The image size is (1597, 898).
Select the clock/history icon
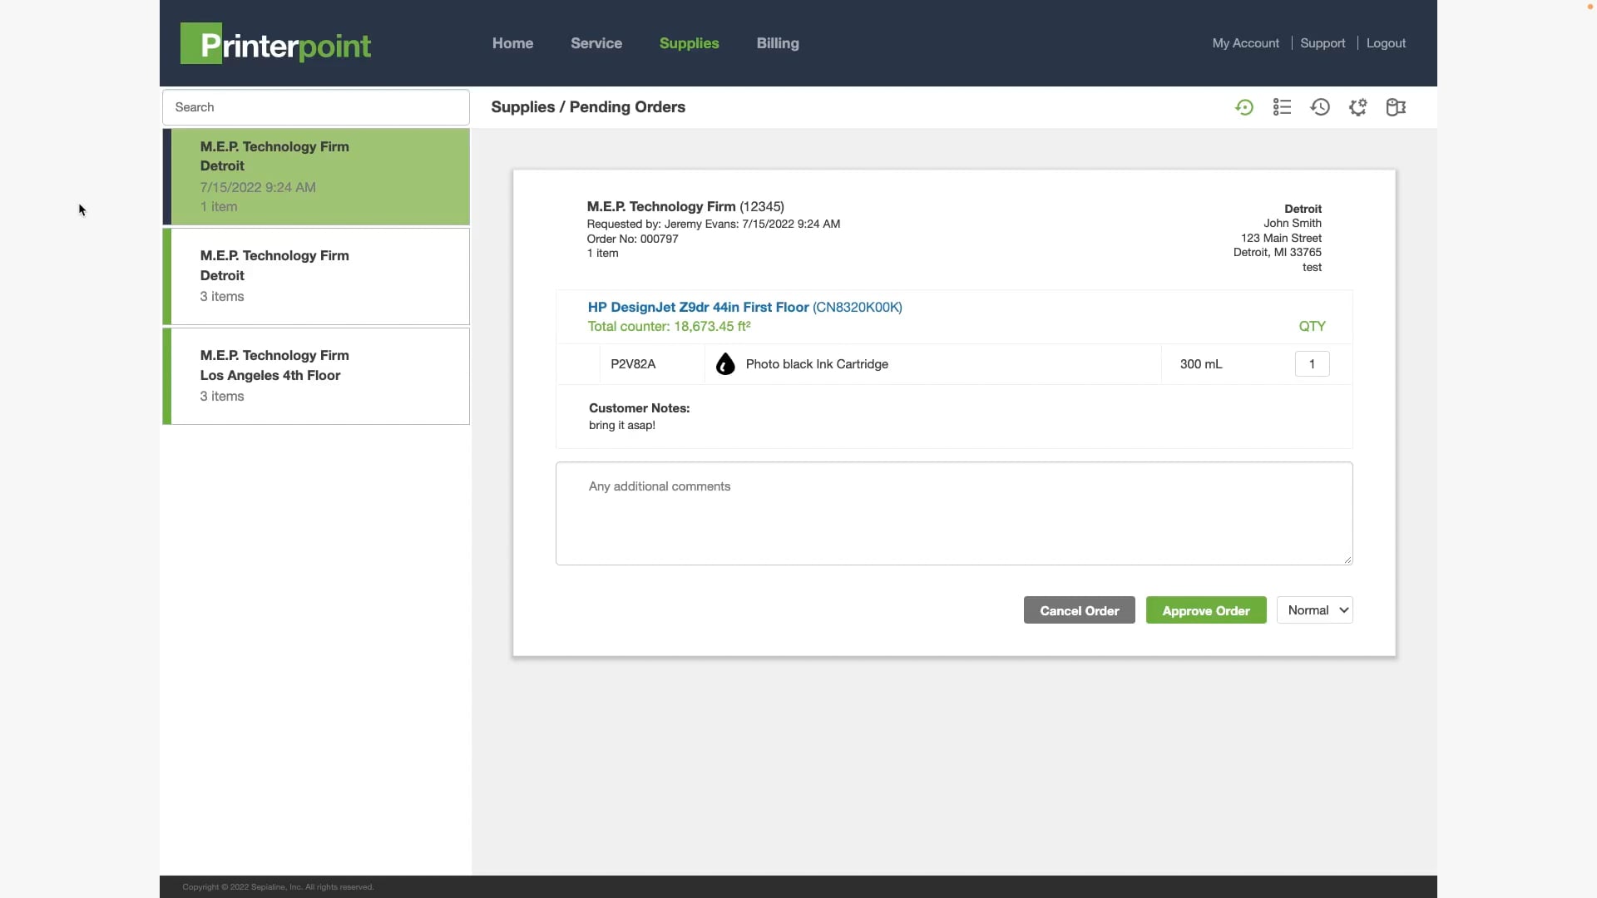(1321, 106)
